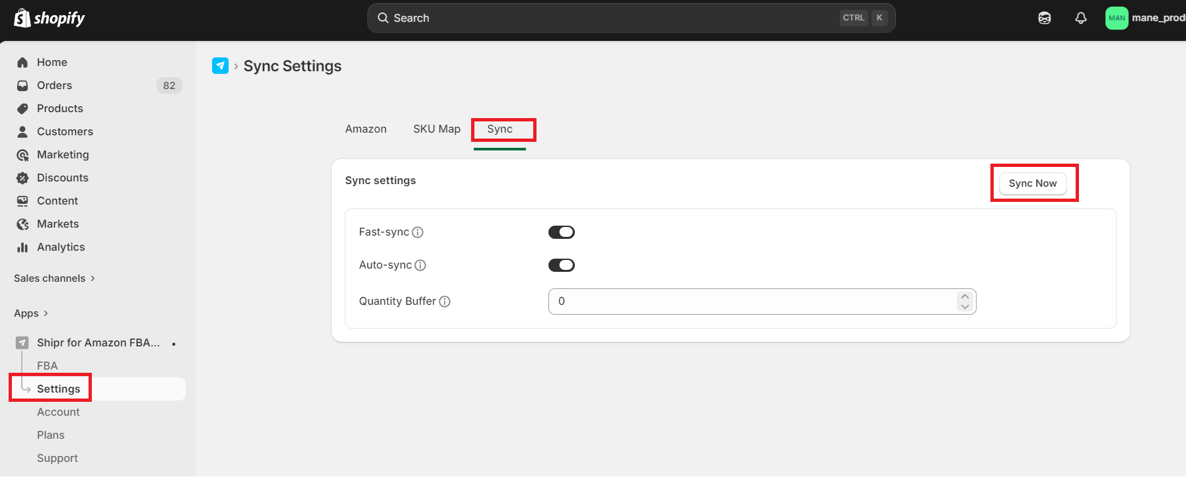Click the mane_prod store name

(1158, 18)
